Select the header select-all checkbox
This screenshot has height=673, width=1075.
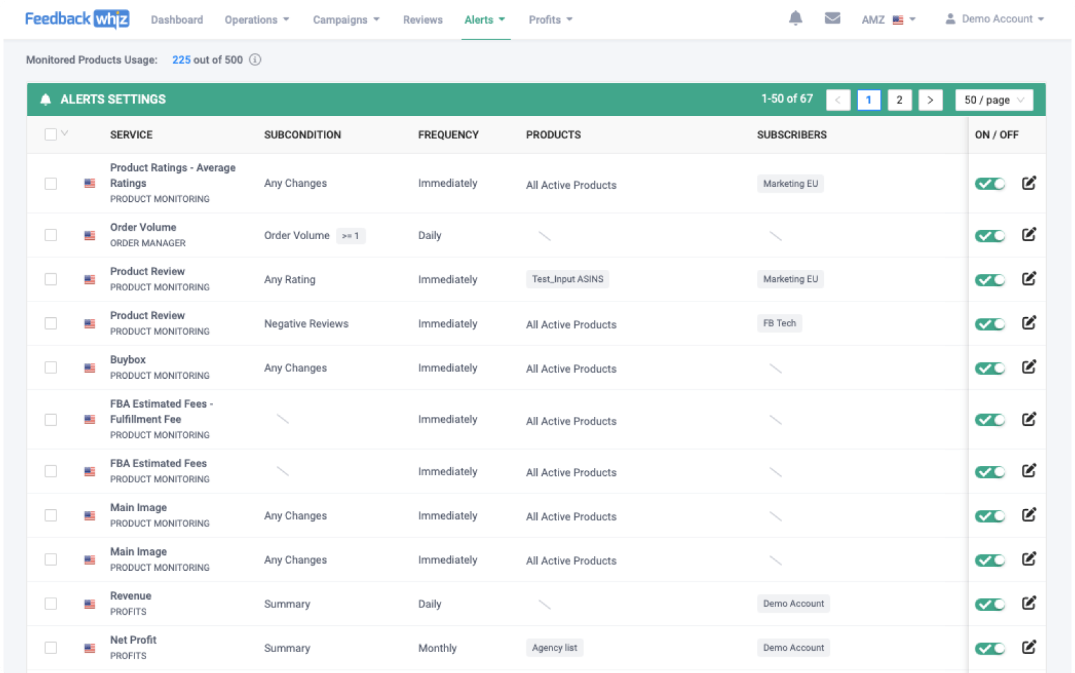50,134
